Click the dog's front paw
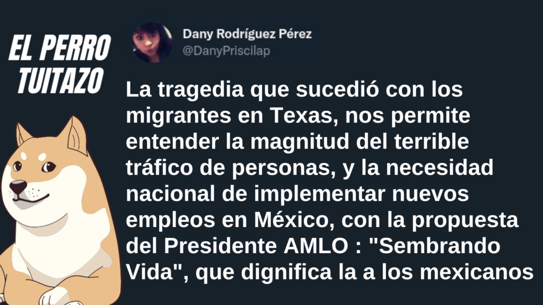This screenshot has width=543, height=305. click(x=55, y=297)
